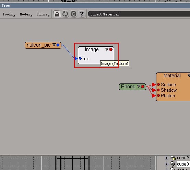The height and width of the screenshot is (170, 190).
Task: Collapse the Image node with its triangle
Action: click(x=107, y=49)
